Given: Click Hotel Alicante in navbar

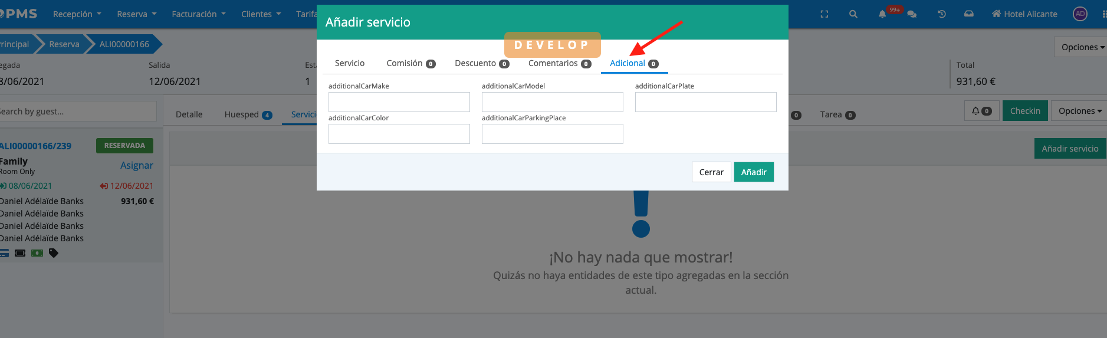Looking at the screenshot, I should point(1030,14).
